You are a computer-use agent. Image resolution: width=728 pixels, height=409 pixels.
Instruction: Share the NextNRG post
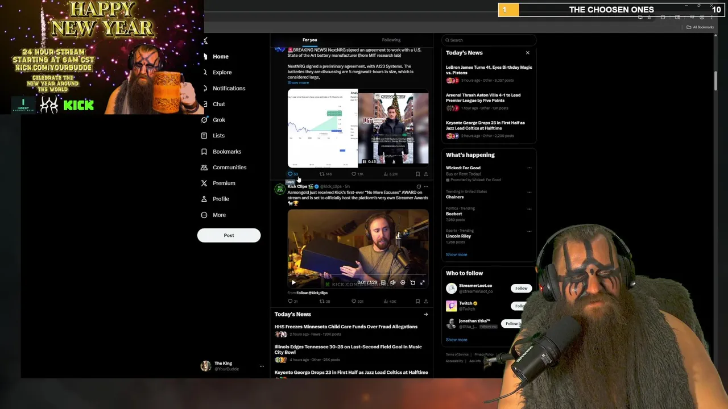coord(426,174)
